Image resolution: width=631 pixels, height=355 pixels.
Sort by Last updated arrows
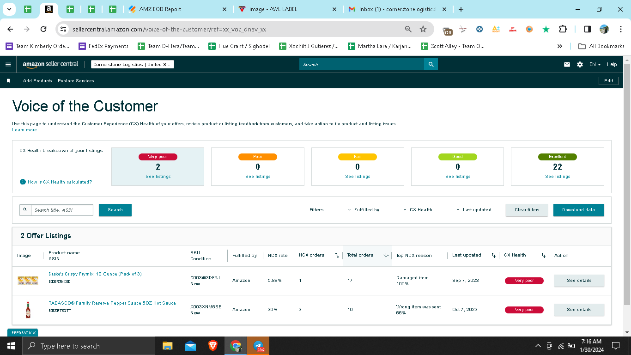point(493,256)
